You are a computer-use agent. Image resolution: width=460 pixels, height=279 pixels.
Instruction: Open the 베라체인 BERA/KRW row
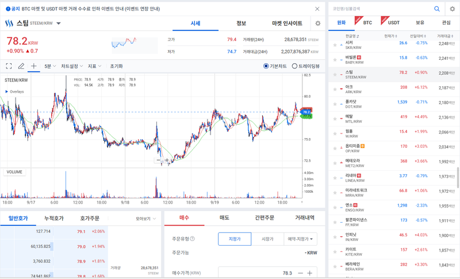(x=394, y=266)
